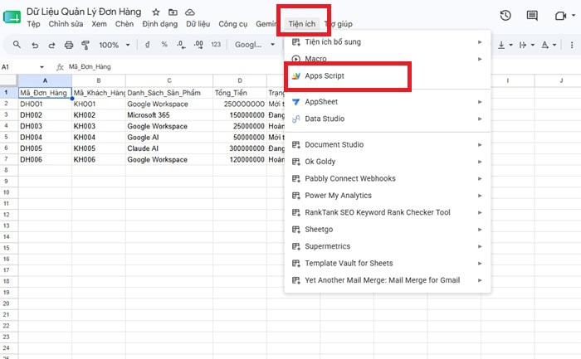The height and width of the screenshot is (359, 581).
Task: Star the document title
Action: (156, 12)
